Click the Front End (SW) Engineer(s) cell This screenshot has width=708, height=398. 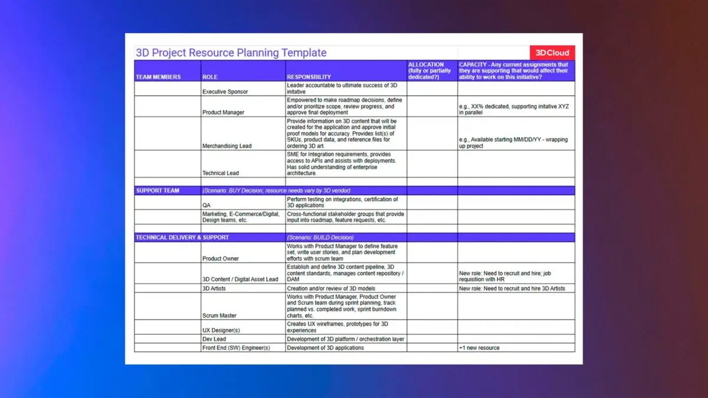pyautogui.click(x=243, y=348)
